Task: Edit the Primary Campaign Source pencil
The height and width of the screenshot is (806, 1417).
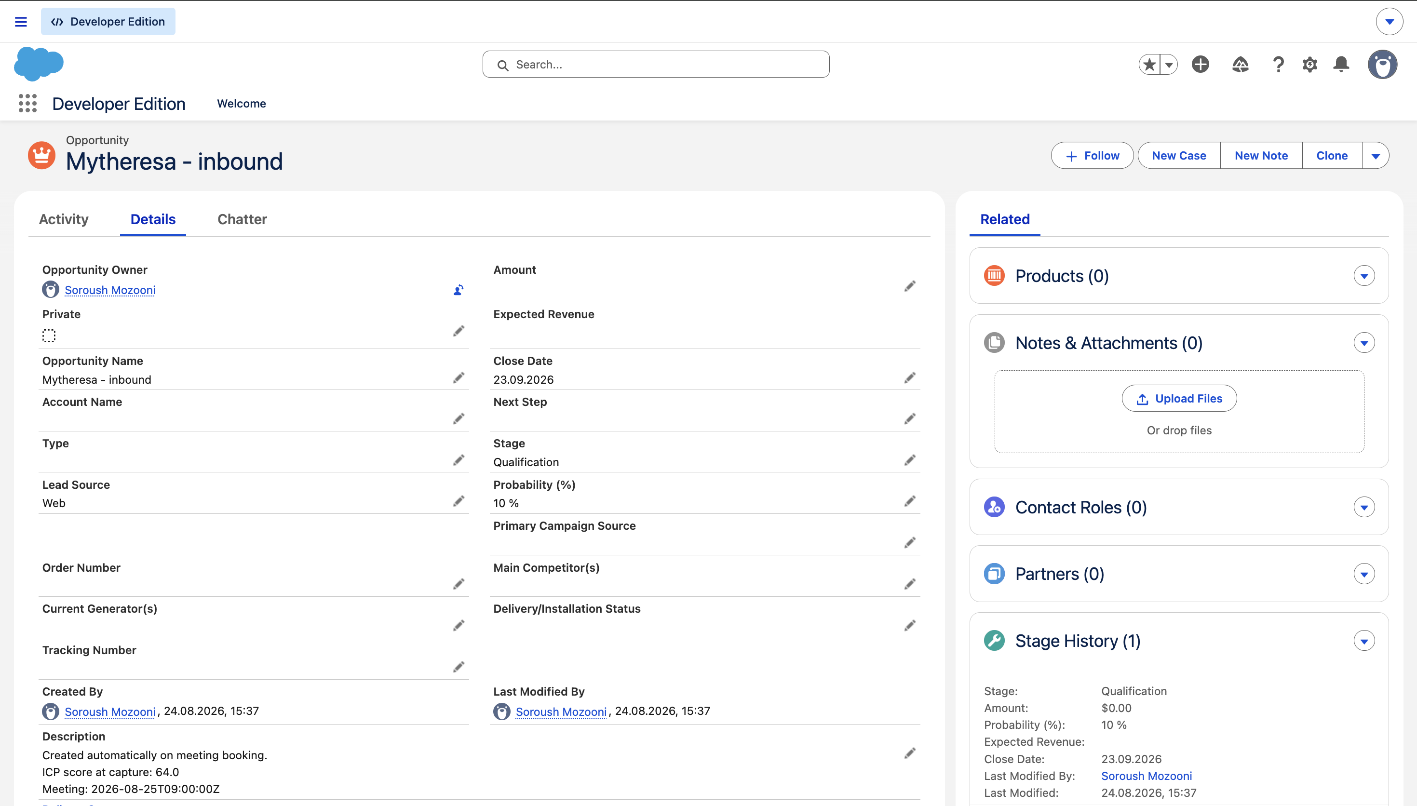Action: pos(910,542)
